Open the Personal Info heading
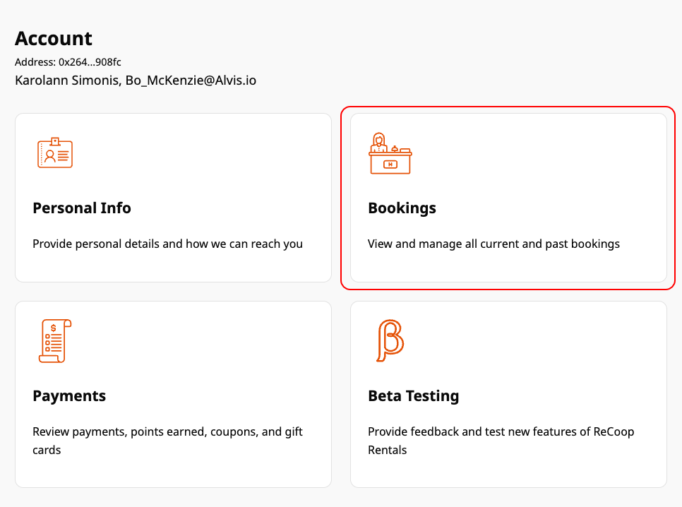This screenshot has height=507, width=682. point(82,208)
